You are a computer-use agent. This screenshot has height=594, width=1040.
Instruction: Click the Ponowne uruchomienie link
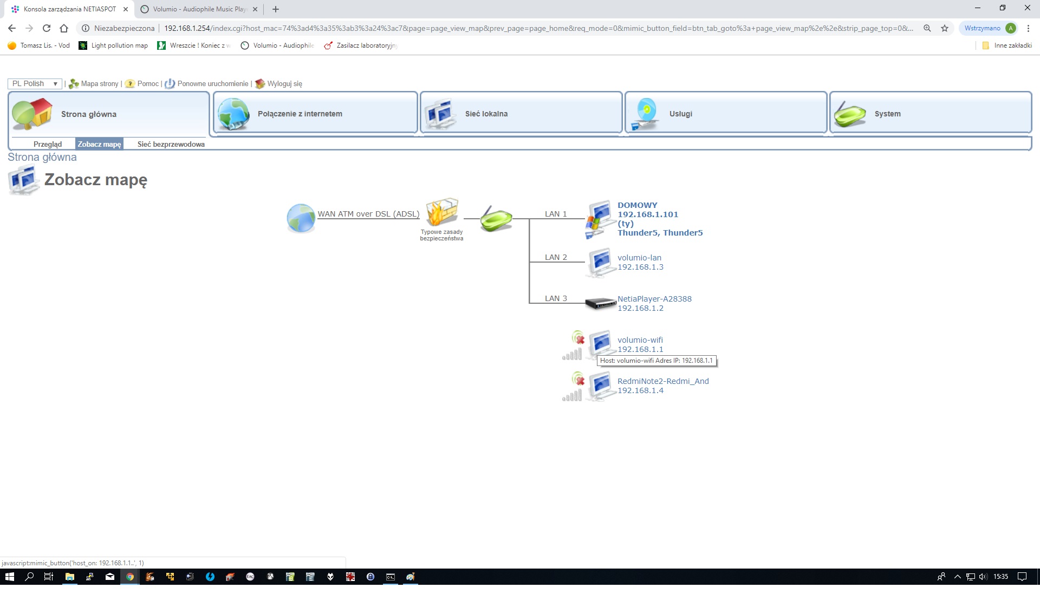(213, 84)
